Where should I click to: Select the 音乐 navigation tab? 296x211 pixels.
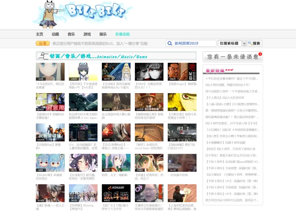[x=71, y=34]
